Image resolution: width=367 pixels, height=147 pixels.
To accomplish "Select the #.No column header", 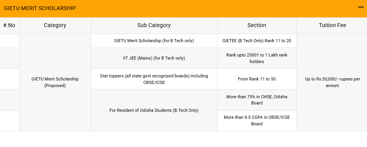I will 9,26.
